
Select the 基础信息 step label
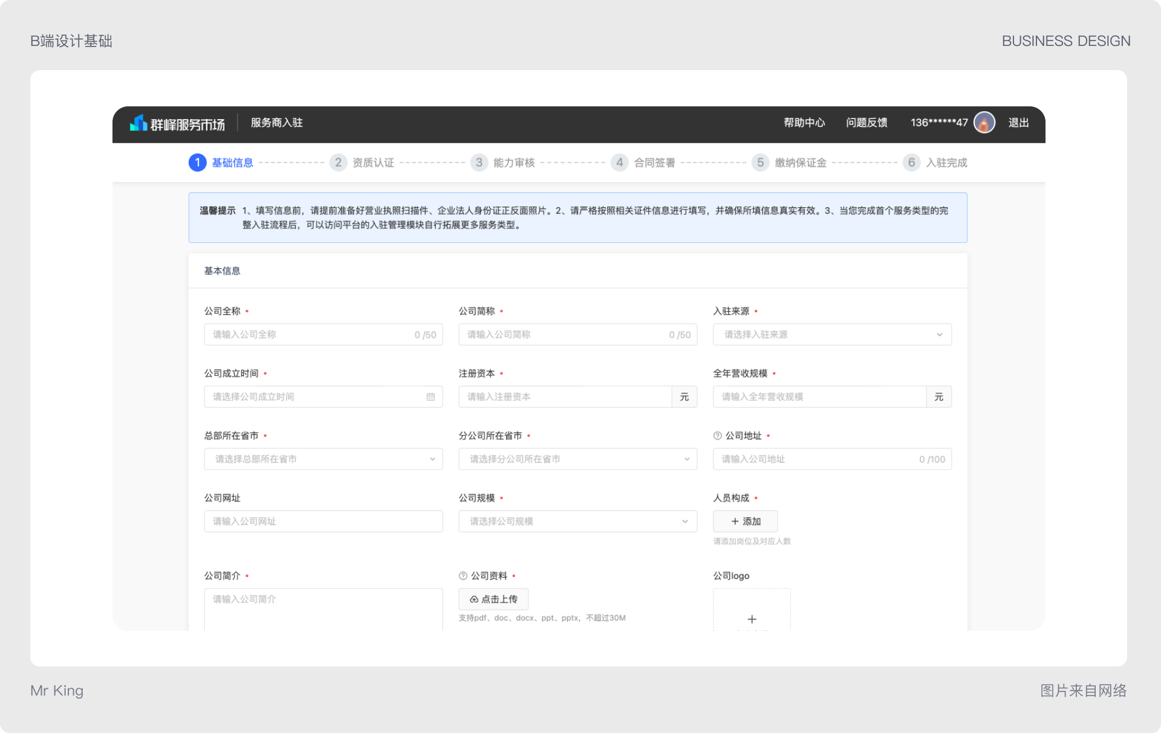point(233,163)
